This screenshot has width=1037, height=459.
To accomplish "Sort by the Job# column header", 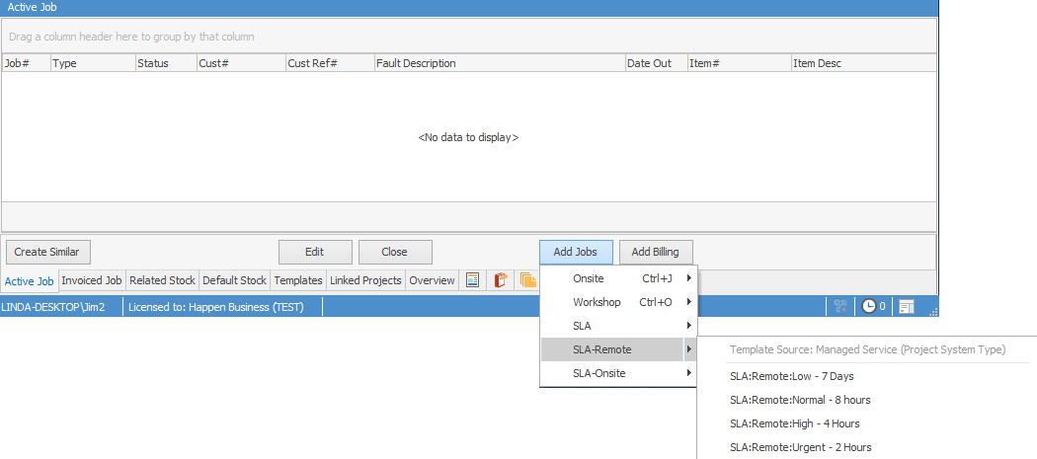I will (27, 63).
